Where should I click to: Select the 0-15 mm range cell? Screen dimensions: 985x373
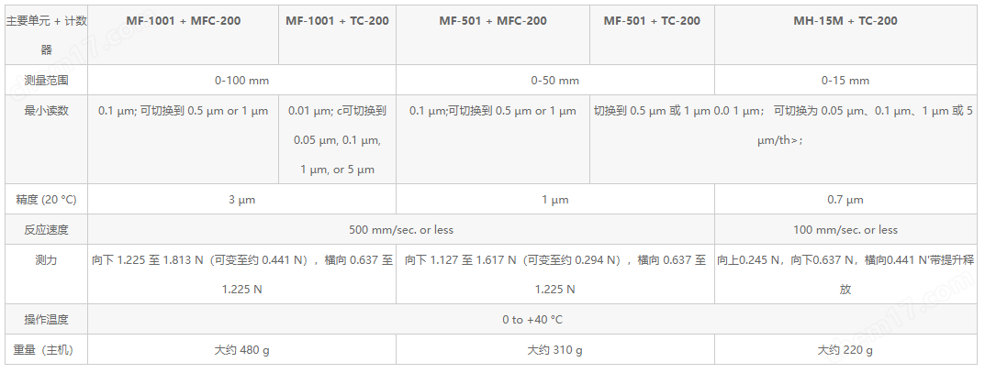(x=845, y=80)
